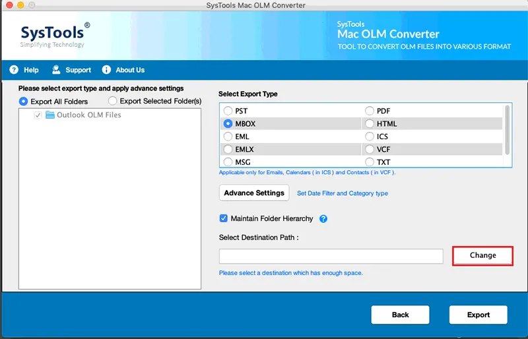528x339 pixels.
Task: Click the Back button
Action: coord(400,315)
